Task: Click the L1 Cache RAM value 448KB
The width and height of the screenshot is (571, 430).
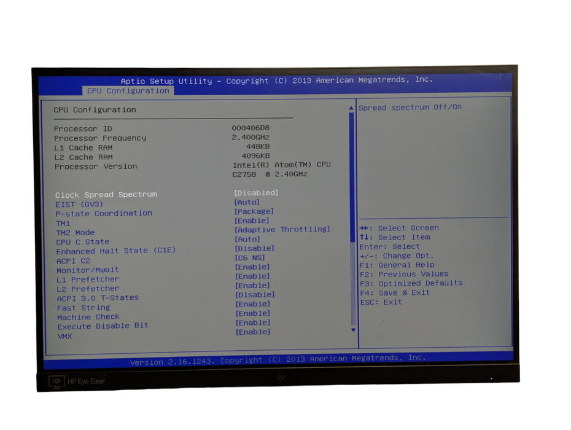Action: (x=258, y=146)
